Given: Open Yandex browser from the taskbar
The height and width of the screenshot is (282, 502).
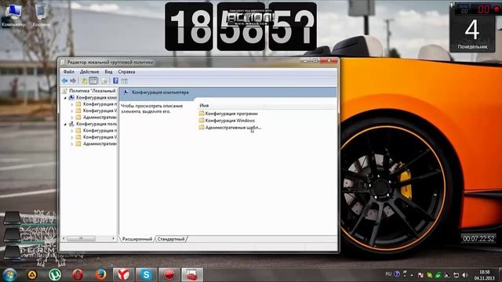Looking at the screenshot, I should click(123, 275).
